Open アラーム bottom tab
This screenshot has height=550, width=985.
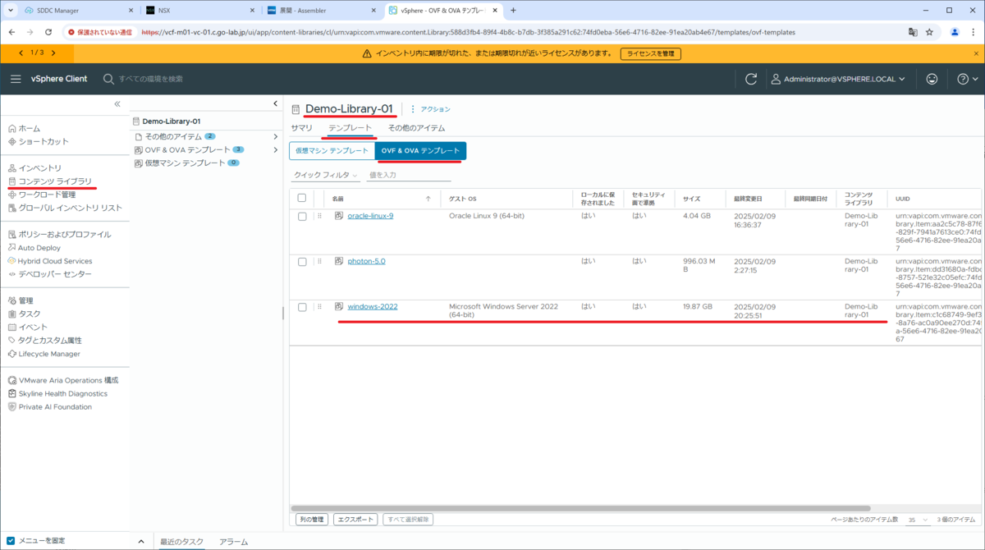point(233,542)
